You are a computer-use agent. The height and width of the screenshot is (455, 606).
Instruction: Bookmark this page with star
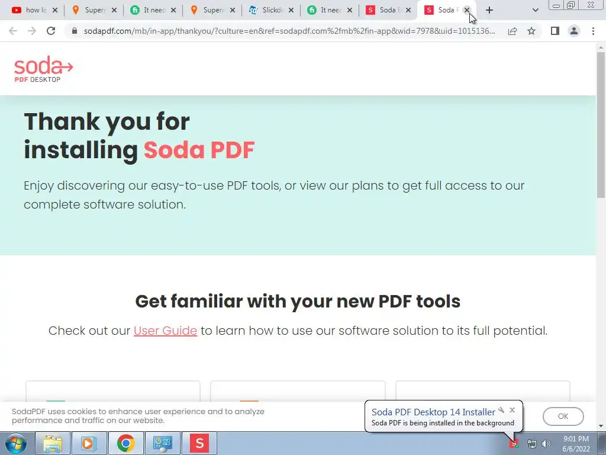pos(531,31)
